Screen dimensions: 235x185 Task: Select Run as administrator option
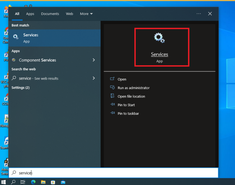[134, 88]
